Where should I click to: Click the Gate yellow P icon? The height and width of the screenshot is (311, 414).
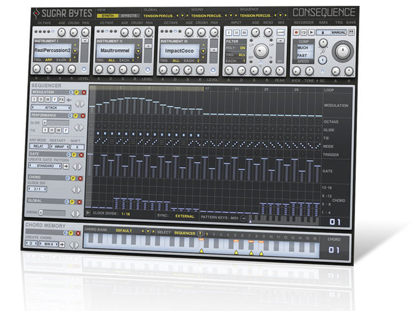pos(74,155)
